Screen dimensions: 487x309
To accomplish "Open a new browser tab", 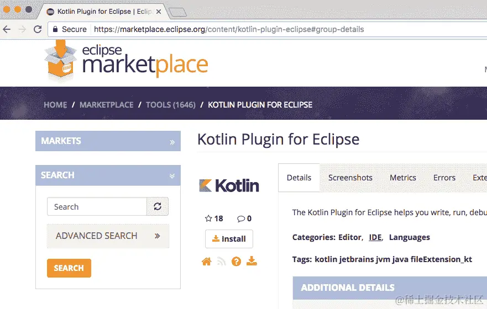I will coord(177,12).
